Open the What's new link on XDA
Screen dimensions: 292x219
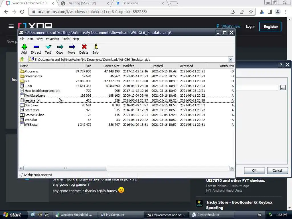click(228, 26)
